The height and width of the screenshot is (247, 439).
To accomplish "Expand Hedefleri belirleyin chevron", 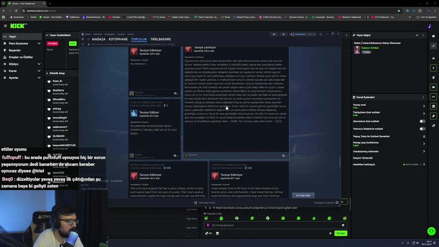I will pos(424,164).
